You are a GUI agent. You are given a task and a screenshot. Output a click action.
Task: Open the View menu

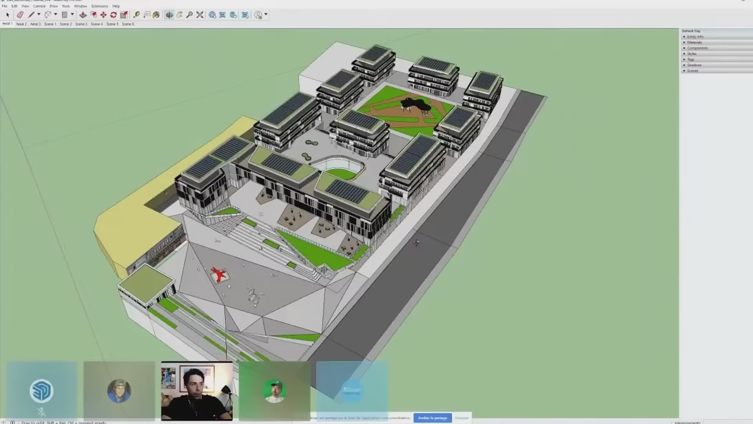coord(25,6)
